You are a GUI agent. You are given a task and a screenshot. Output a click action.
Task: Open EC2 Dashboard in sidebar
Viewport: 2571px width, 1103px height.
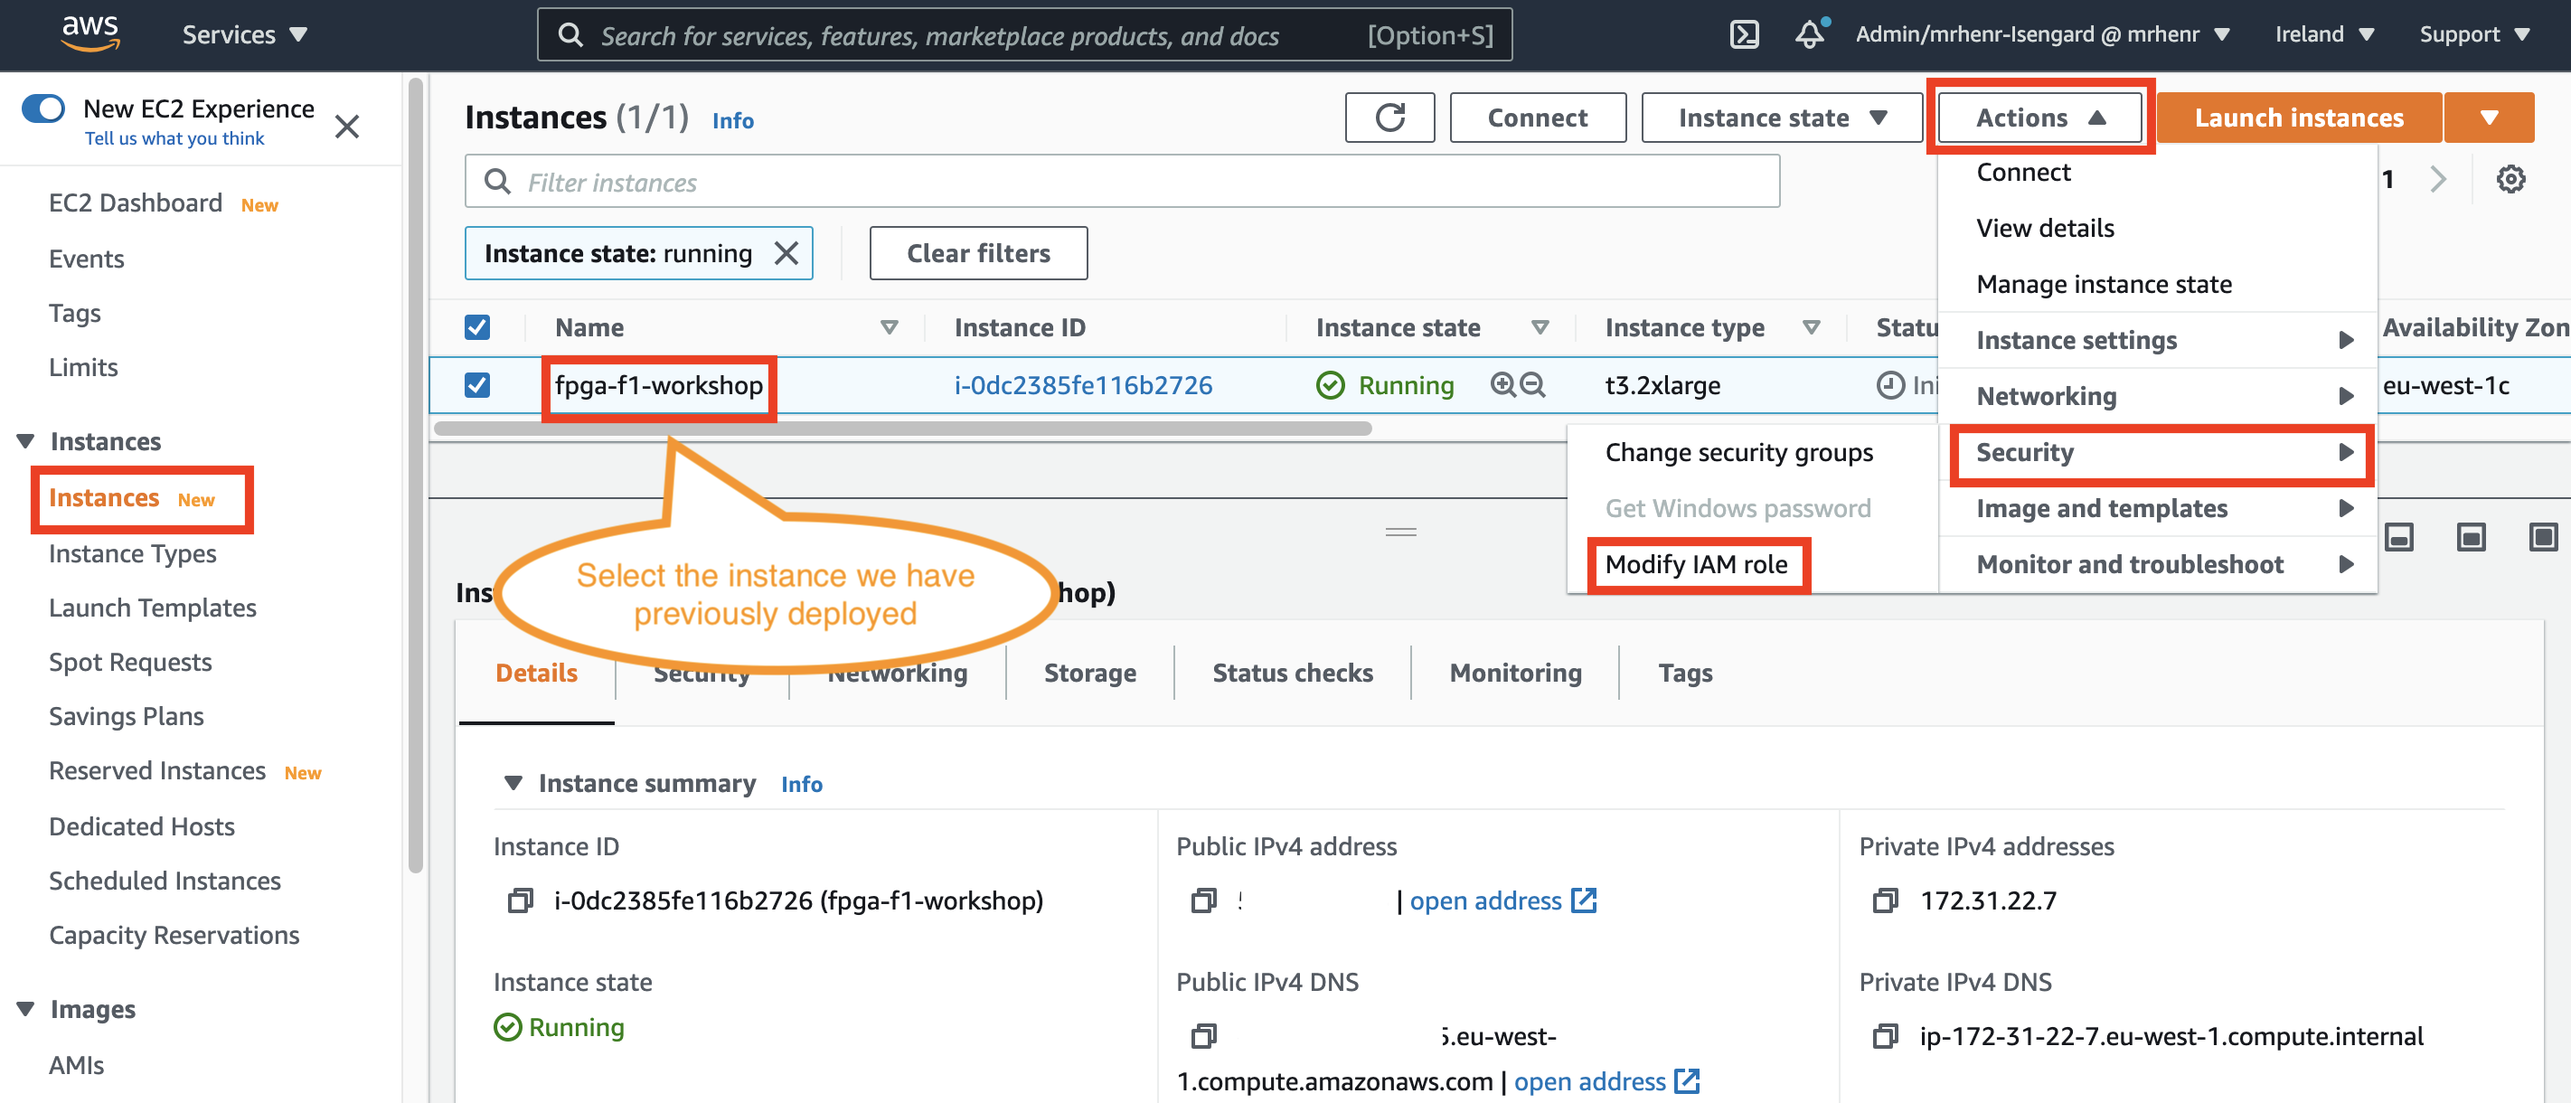136,203
